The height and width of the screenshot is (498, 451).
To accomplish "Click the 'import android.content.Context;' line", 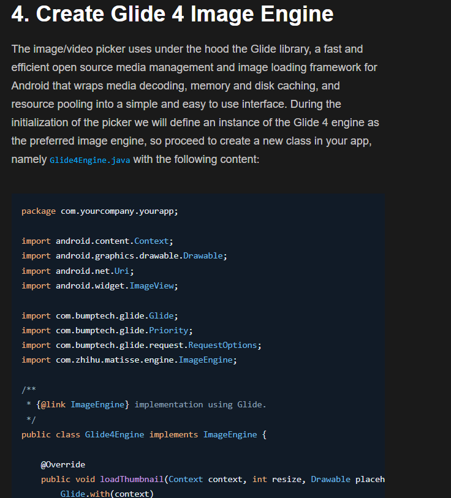I will coord(97,241).
